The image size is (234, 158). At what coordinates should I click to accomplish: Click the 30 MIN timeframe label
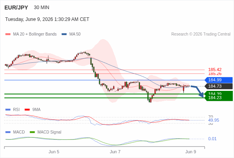pos(42,8)
